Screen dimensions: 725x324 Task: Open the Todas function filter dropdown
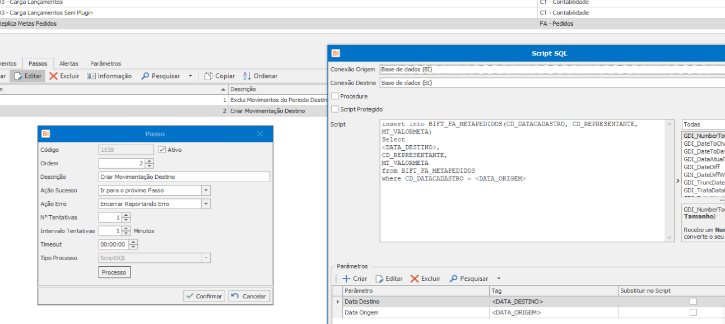(x=703, y=124)
